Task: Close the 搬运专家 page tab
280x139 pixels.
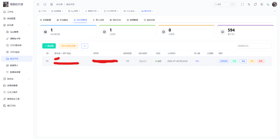Action: pyautogui.click(x=153, y=11)
